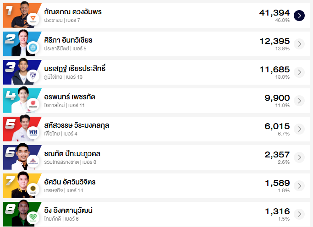Viewport: 313px width, 227px height.
Task: Expand chevron for อรพินทร์ เพชรทัต row
Action: click(x=299, y=101)
